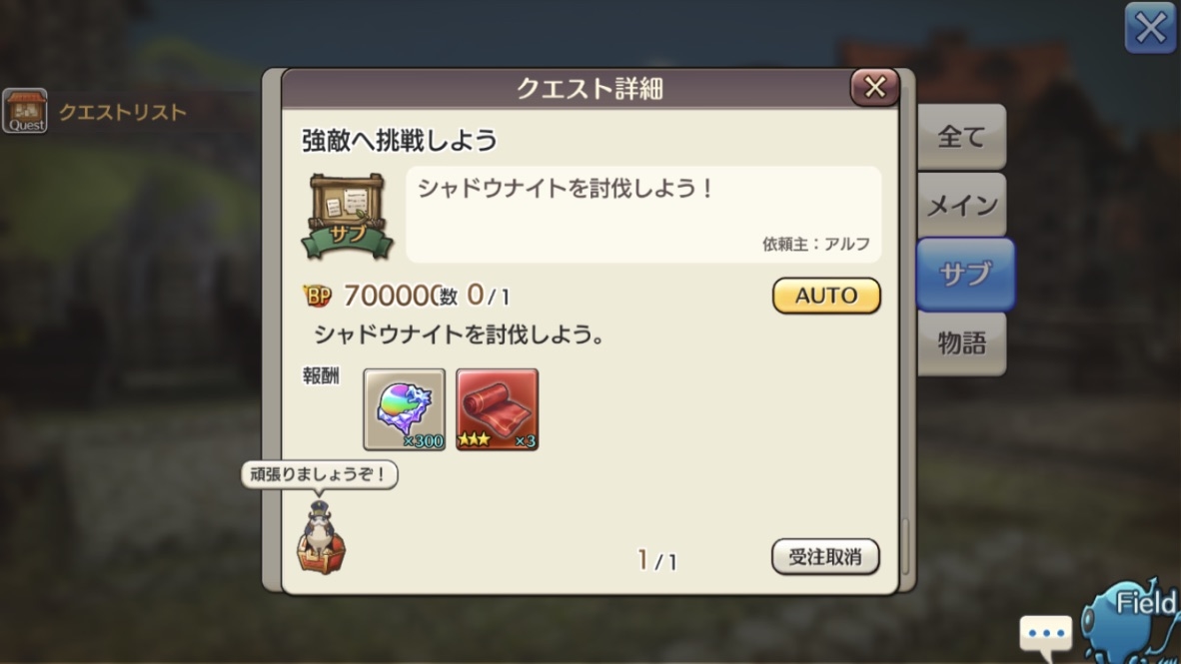Tap the BP coin icon
Screen dimensions: 1181x664
(x=317, y=296)
